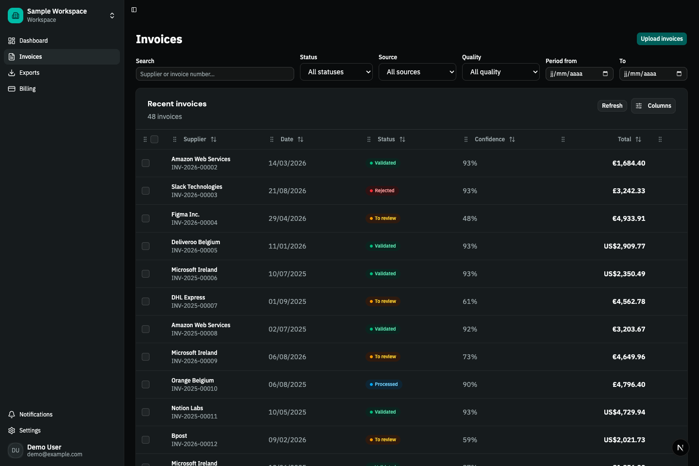Click the Exports download icon
This screenshot has height=466, width=699.
click(x=12, y=73)
